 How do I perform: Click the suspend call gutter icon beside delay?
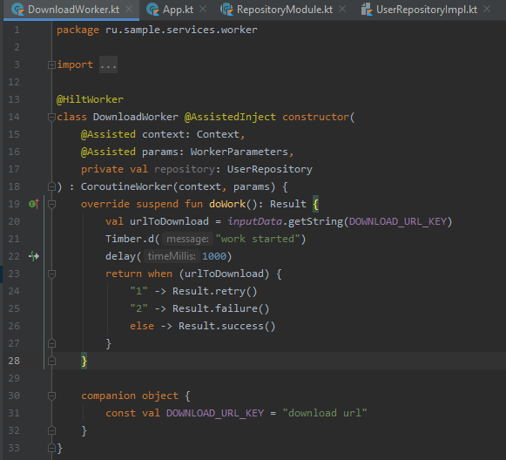[34, 256]
